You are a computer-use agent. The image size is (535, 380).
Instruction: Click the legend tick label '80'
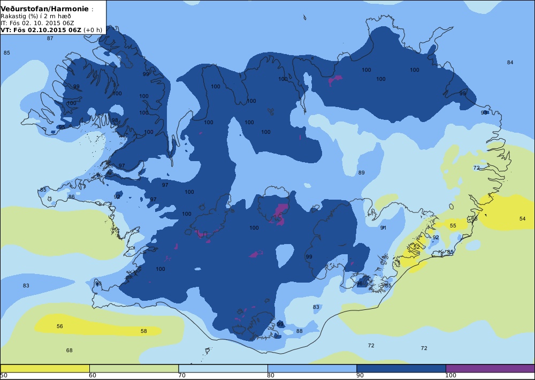point(271,376)
